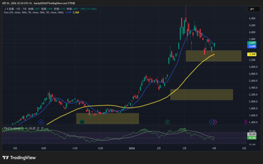Click the TradingView logo
This screenshot has width=263, height=164.
point(19,158)
